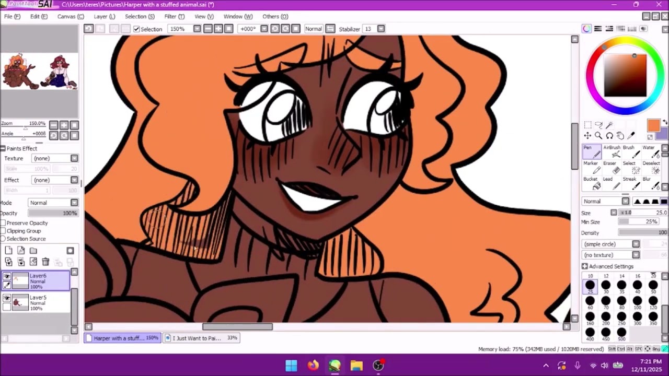Show the color wheel panel
The width and height of the screenshot is (669, 376).
click(587, 29)
